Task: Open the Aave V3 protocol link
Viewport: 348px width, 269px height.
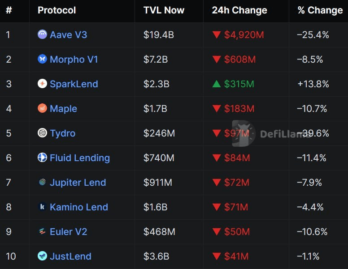Action: tap(68, 34)
